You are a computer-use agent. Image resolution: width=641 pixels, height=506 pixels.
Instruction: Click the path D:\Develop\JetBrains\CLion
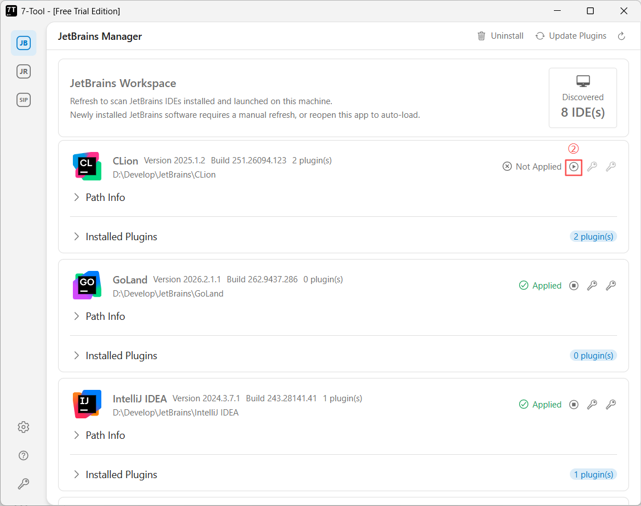(x=165, y=175)
